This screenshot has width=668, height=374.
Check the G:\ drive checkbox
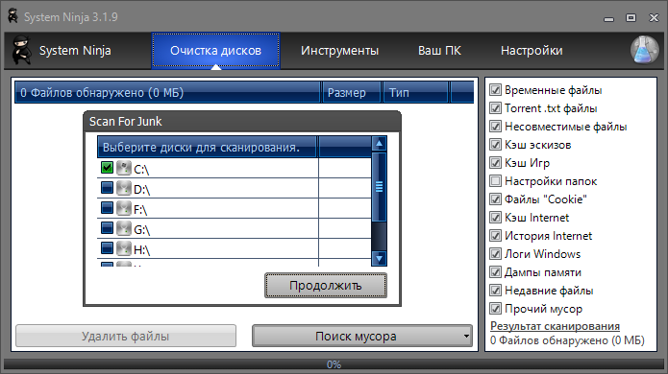(107, 228)
